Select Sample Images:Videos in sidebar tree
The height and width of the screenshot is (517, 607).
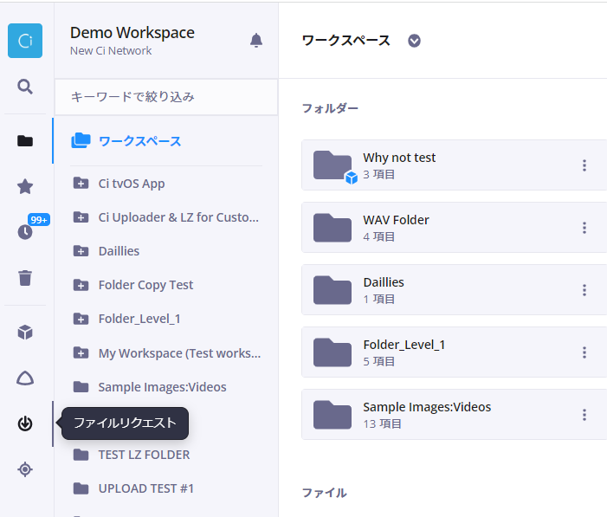tap(162, 387)
